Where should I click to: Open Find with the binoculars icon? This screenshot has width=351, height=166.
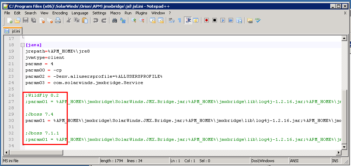[115, 21]
